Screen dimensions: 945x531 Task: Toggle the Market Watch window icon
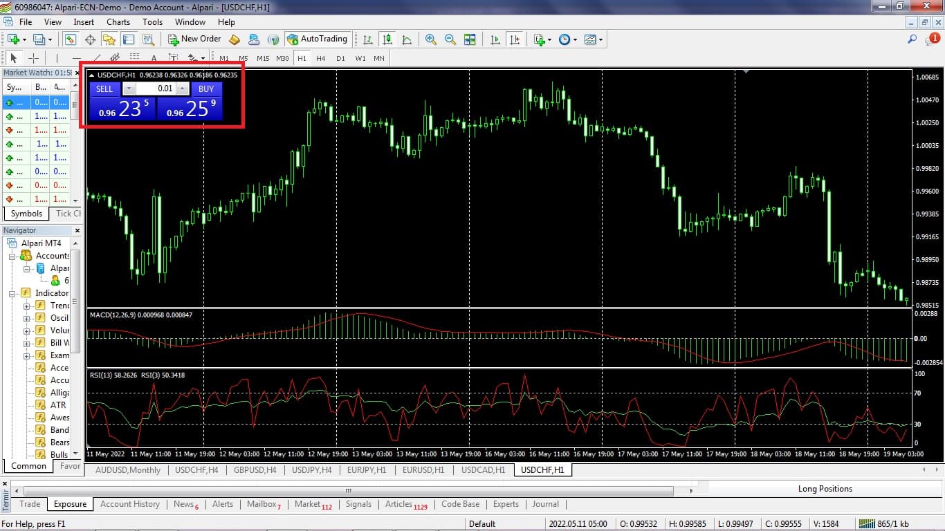pos(70,39)
